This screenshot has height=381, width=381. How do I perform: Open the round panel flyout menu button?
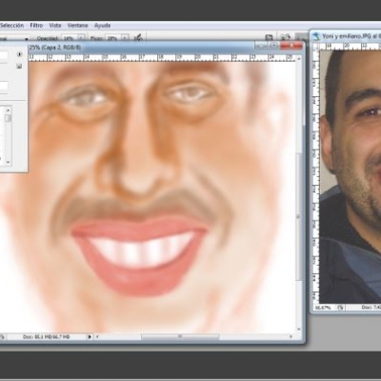[19, 54]
